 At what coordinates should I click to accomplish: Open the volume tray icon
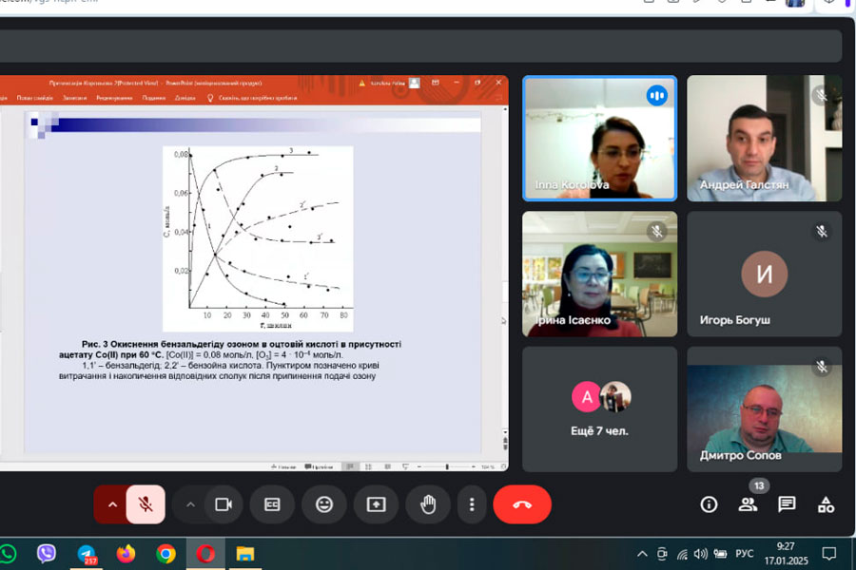click(x=700, y=554)
